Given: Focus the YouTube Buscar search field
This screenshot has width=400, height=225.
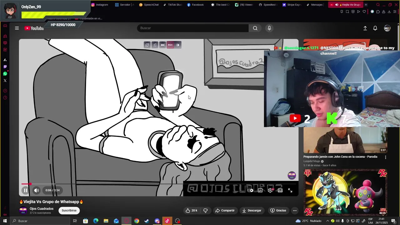Looking at the screenshot, I should pyautogui.click(x=193, y=28).
